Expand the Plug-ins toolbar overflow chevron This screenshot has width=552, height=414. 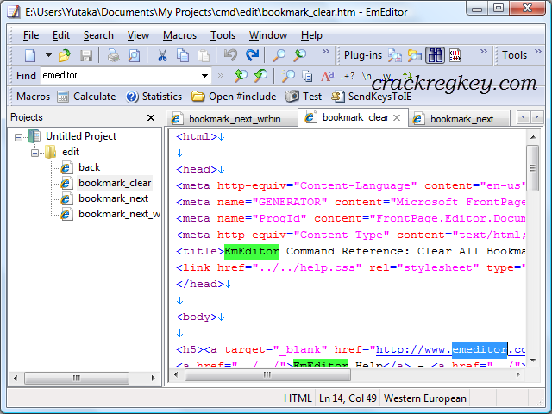pos(484,52)
